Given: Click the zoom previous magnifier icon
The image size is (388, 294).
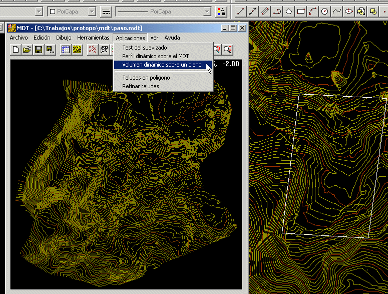Looking at the screenshot, I should [217, 50].
